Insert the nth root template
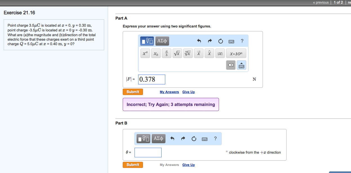Image resolution: width=351 pixels, height=173 pixels. click(x=188, y=53)
